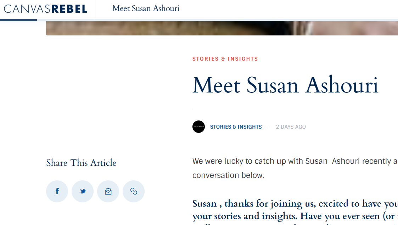Open the red Stories & Insights category label

[x=225, y=59]
